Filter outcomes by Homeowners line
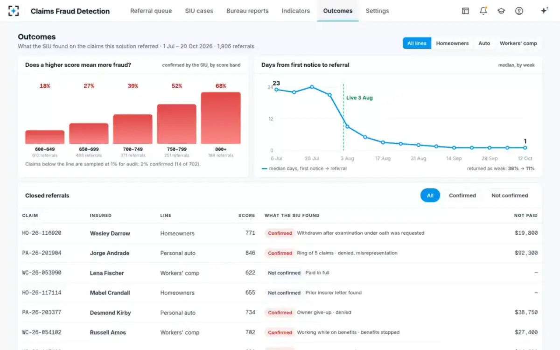Image resolution: width=560 pixels, height=350 pixels. click(x=452, y=43)
